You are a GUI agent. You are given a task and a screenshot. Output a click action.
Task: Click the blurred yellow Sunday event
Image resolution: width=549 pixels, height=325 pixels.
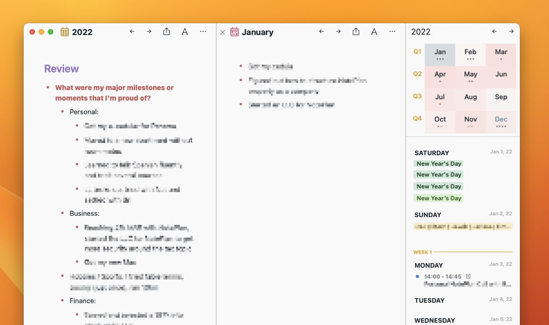click(463, 226)
